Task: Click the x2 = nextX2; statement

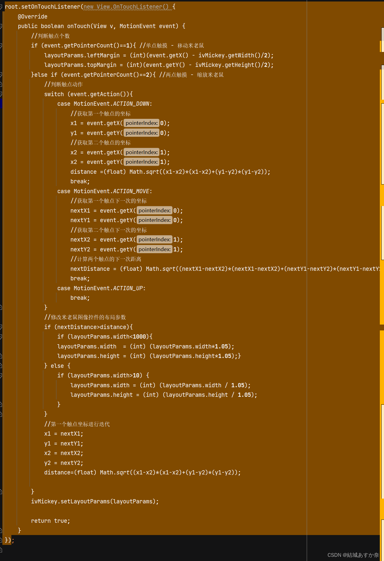Action: click(x=64, y=453)
